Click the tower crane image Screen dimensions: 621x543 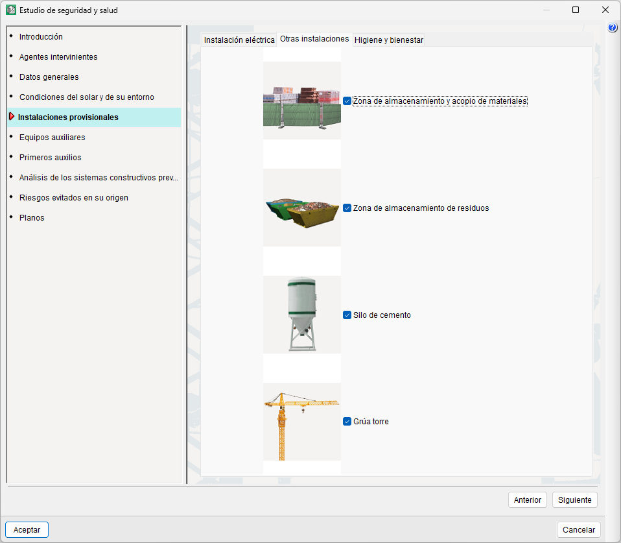click(302, 422)
